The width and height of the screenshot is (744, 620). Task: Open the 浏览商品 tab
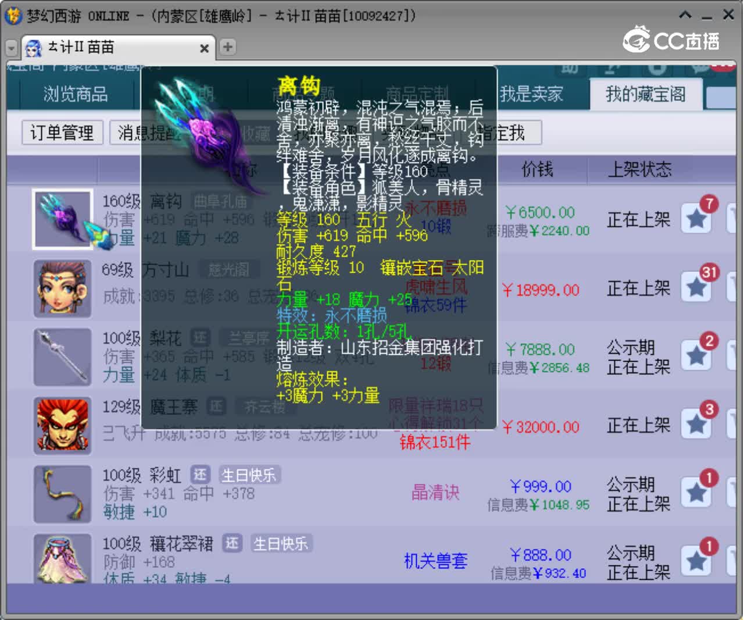tap(76, 94)
